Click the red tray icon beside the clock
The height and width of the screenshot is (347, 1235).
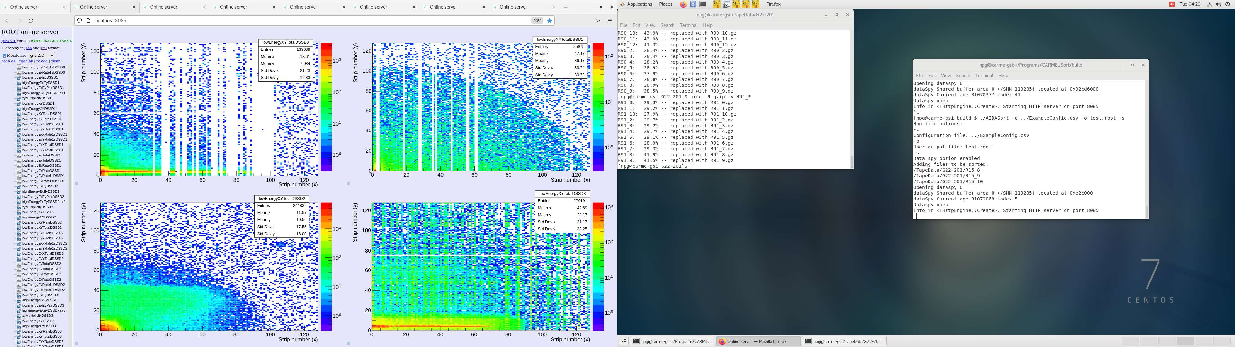(x=1172, y=4)
